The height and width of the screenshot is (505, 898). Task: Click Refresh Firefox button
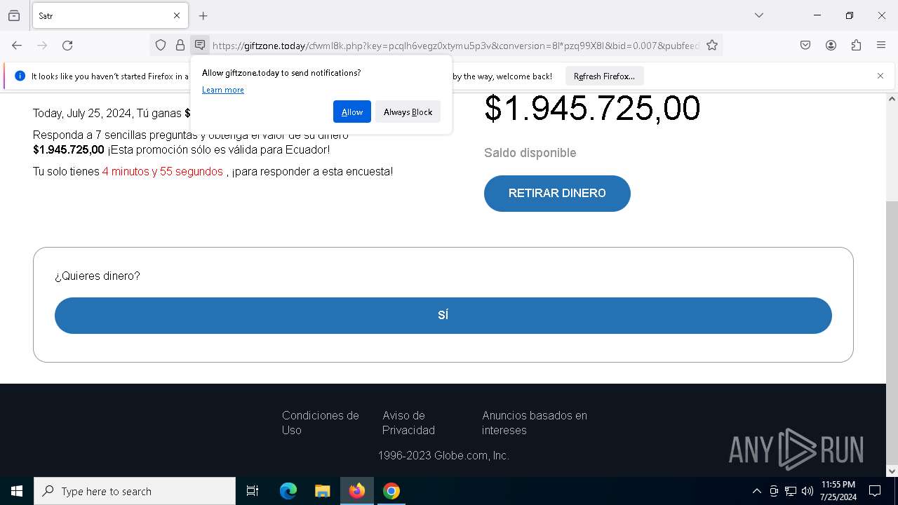click(604, 76)
